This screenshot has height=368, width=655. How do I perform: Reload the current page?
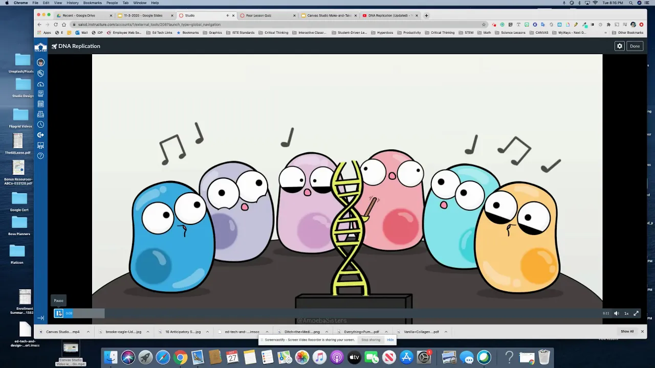56,25
